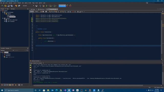Click the editor Find Selection magnifier icon
The height and width of the screenshot is (92, 164).
50,11
